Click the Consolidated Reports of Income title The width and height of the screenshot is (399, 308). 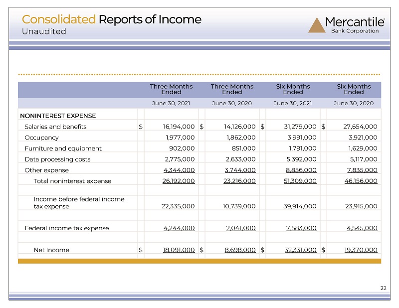pyautogui.click(x=111, y=19)
